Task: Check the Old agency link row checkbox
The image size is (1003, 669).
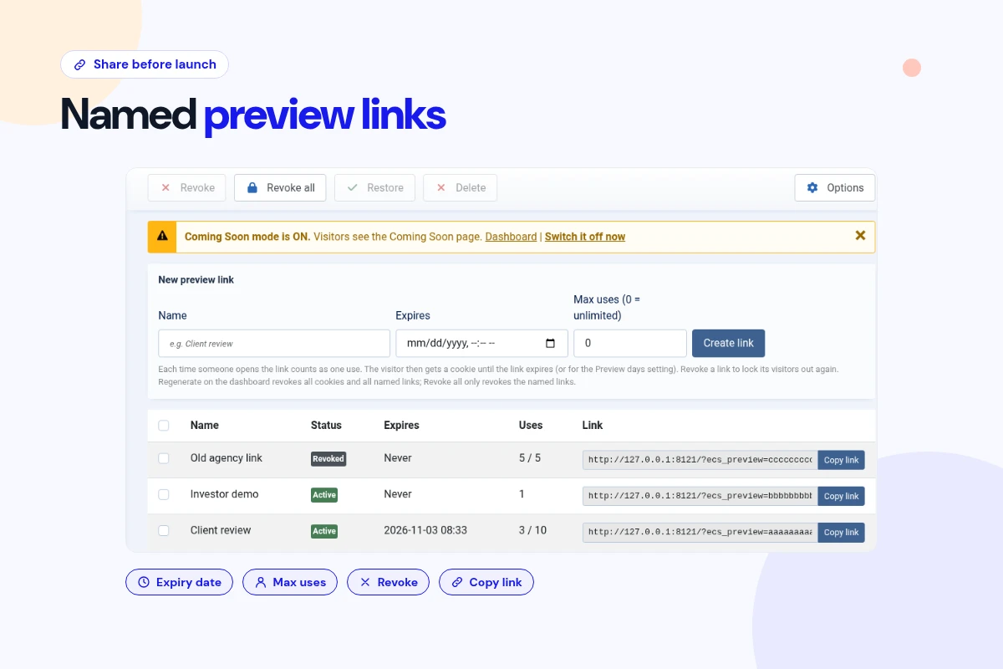Action: 164,458
